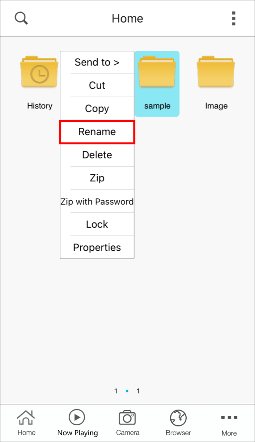Choose Copy from context menu
The width and height of the screenshot is (255, 442).
pyautogui.click(x=97, y=109)
